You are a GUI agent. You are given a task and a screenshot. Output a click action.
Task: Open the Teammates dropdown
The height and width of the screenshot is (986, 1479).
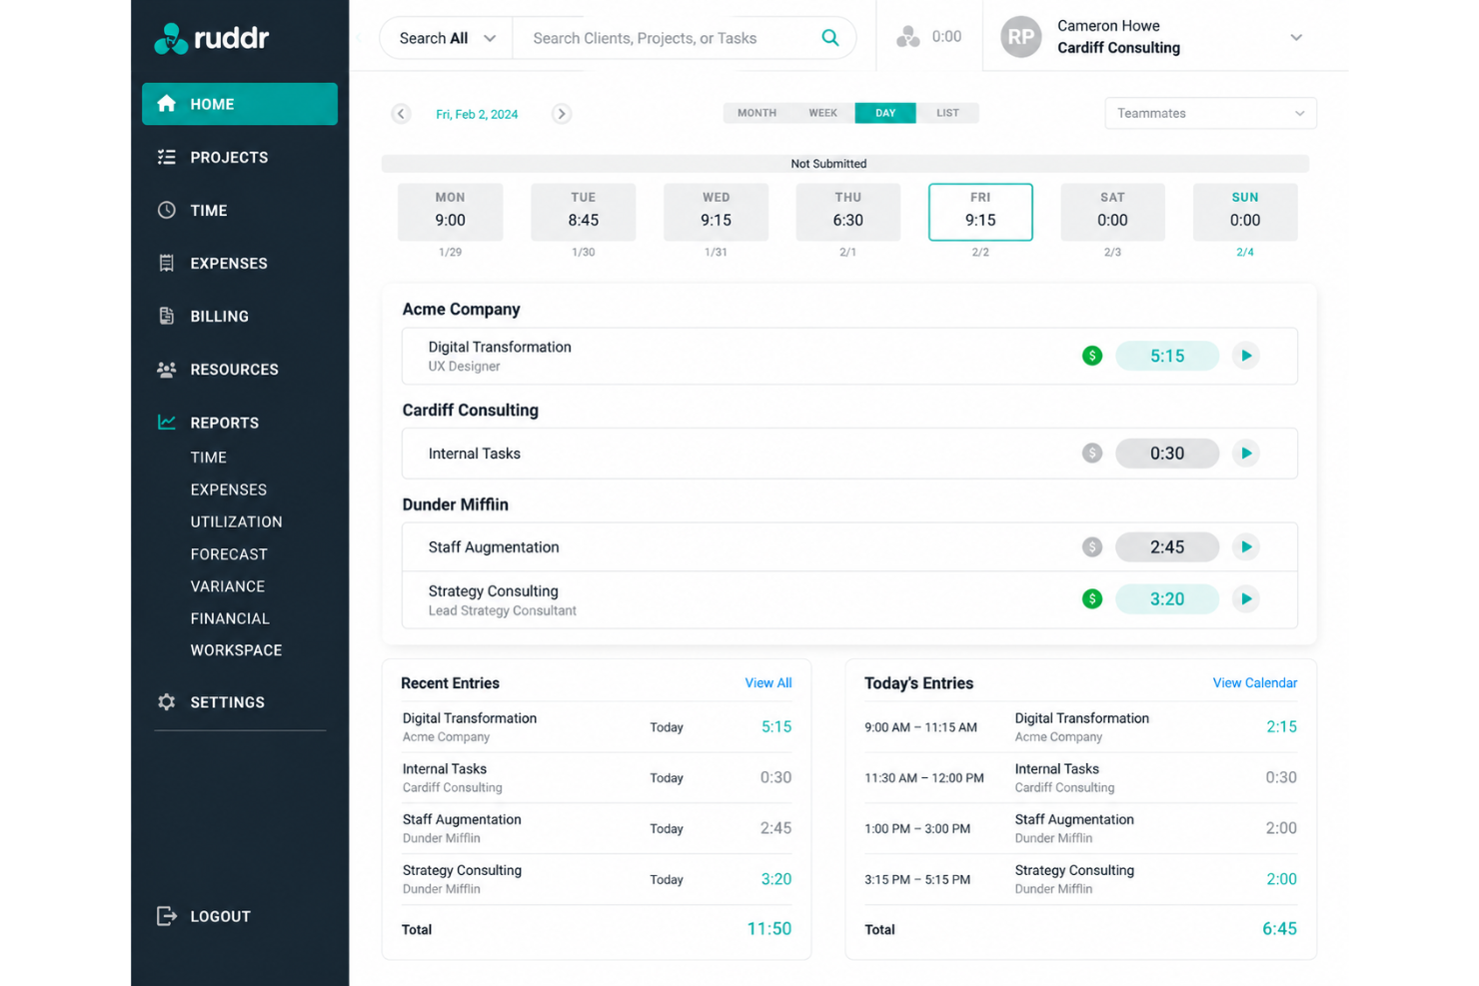coord(1210,113)
